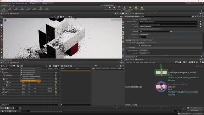
Task: Open the Geometry and Shading sub-tab
Action: pos(151,43)
